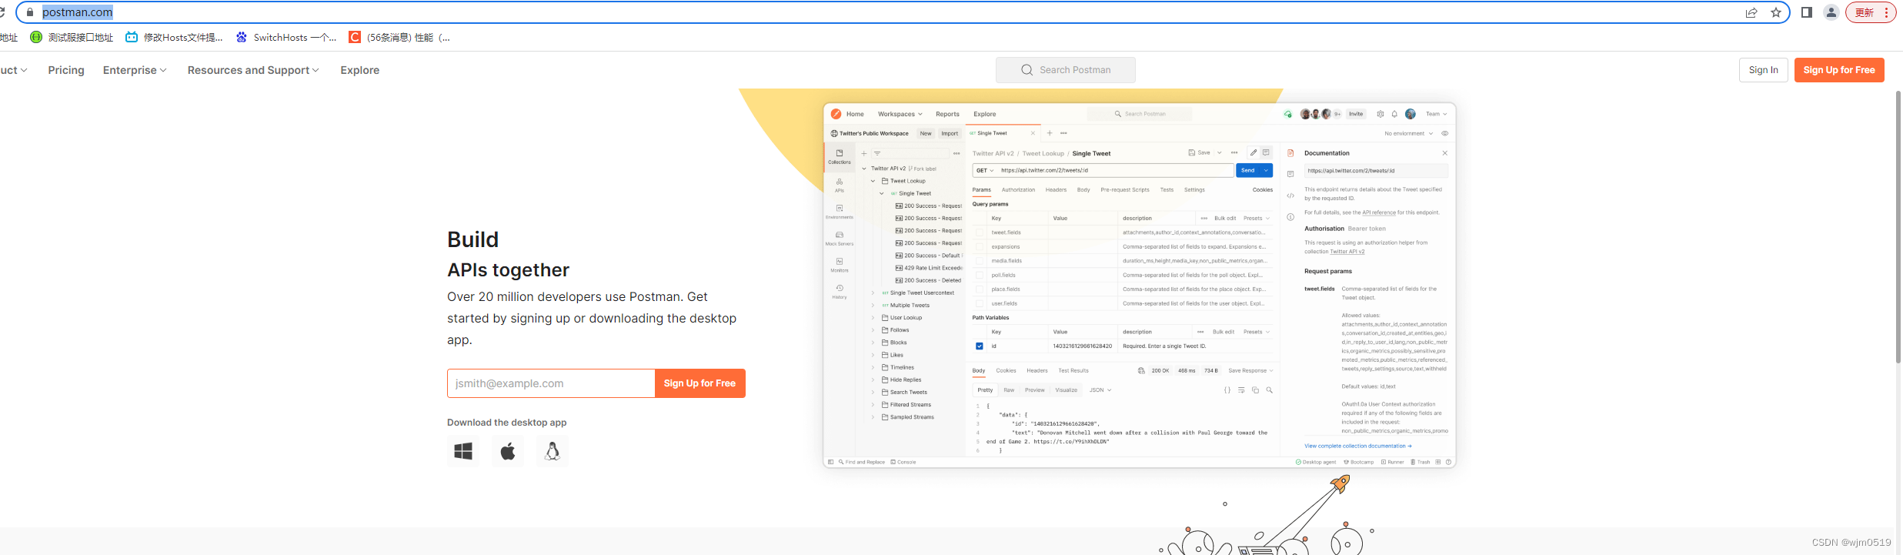Tick the user.fields checkbox in preview
This screenshot has width=1903, height=555.
click(x=980, y=303)
